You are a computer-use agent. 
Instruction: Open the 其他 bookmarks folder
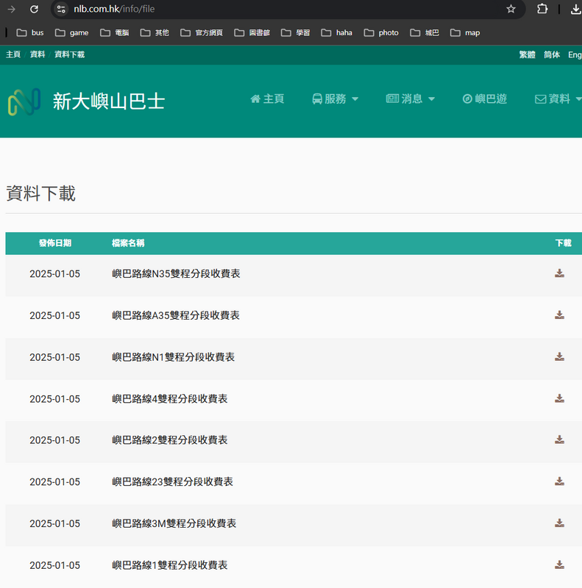(x=155, y=32)
